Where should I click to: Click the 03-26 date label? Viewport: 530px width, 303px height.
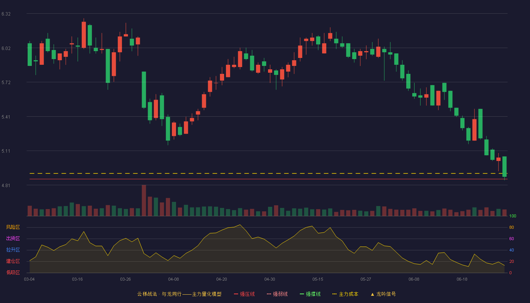[x=125, y=279]
